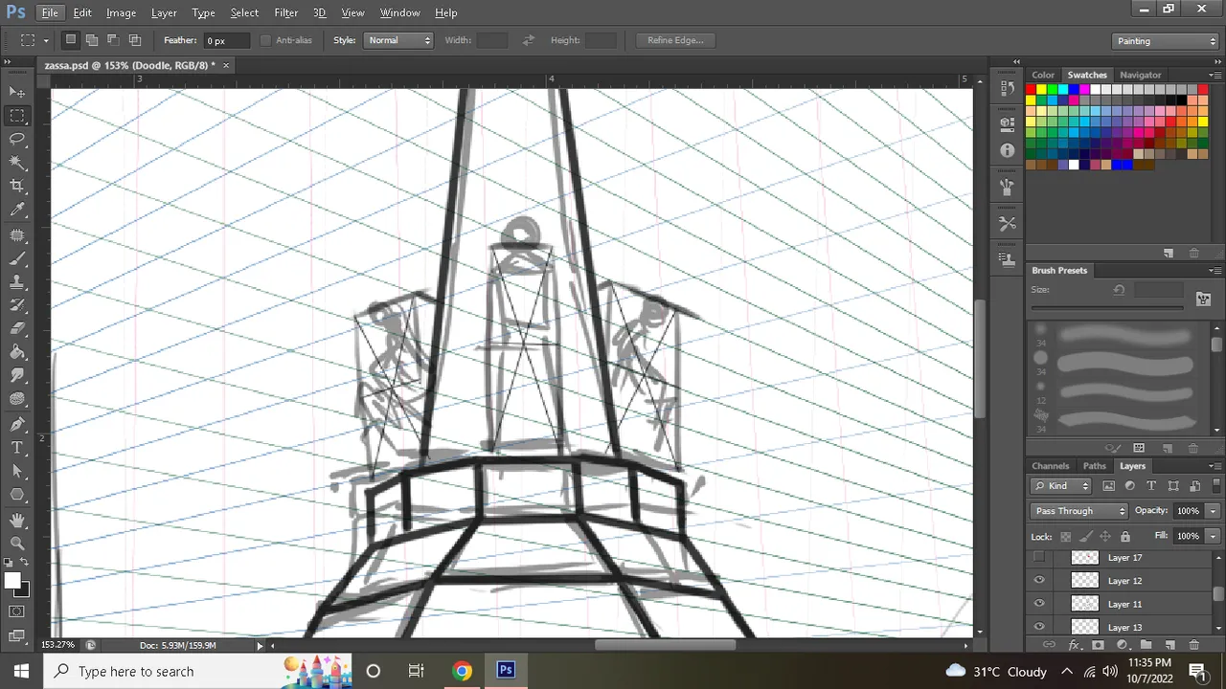
Task: Select the Hand tool
Action: (17, 520)
